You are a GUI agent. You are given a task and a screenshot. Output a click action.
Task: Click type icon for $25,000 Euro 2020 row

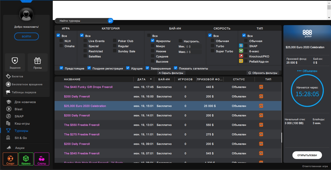[261, 106]
